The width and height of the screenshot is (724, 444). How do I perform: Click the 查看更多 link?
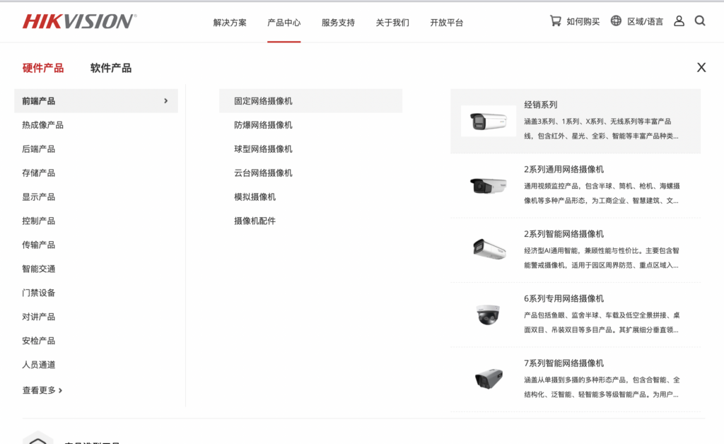pos(42,390)
